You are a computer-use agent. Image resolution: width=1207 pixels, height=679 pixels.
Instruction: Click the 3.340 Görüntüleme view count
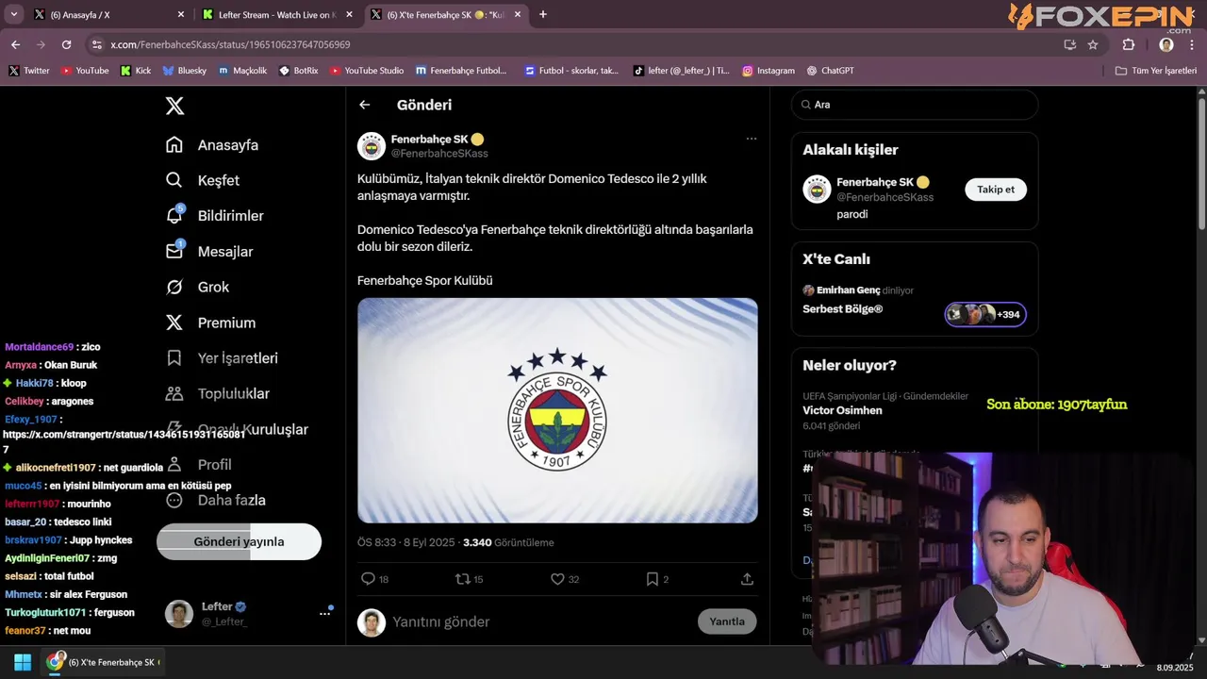pos(508,543)
